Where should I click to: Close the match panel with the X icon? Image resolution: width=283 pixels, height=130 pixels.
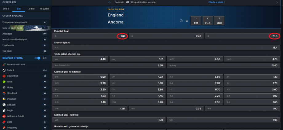coord(277,2)
